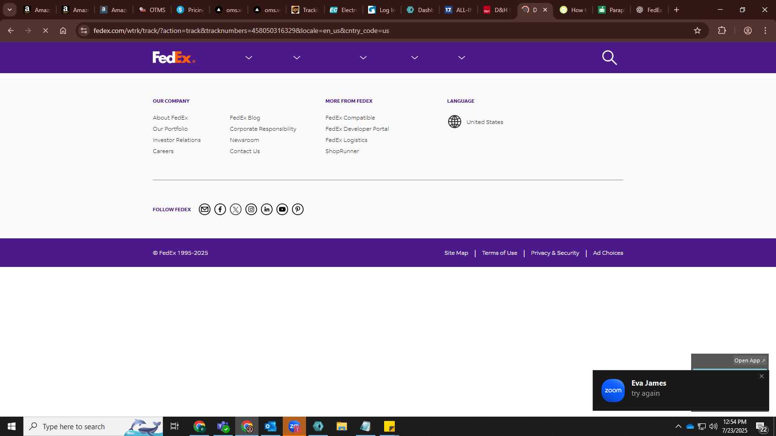Switch to the Pricing tab

tap(190, 10)
